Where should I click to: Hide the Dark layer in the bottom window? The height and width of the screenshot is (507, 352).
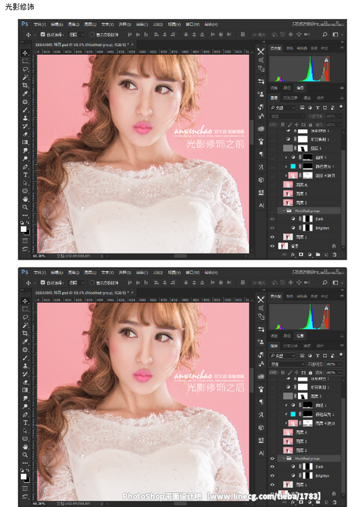pos(272,467)
